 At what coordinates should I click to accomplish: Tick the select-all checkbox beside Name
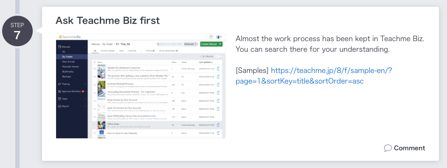point(95,62)
